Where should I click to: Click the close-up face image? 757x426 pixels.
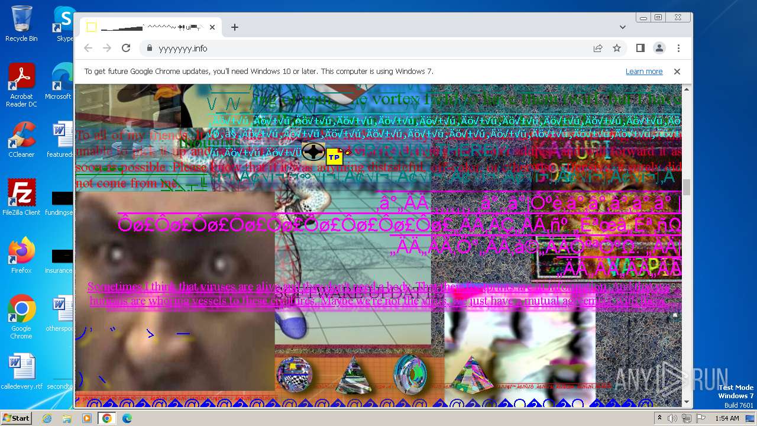(175, 290)
